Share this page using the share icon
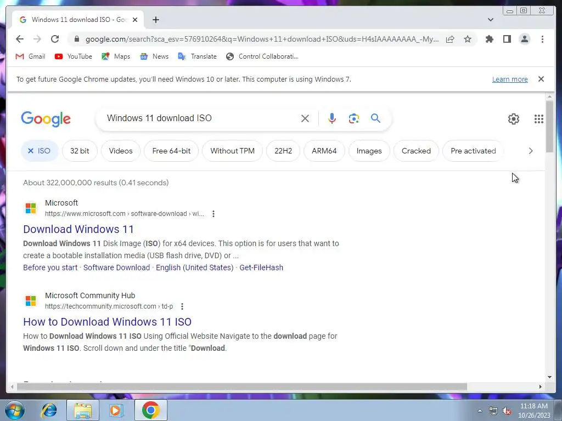 click(450, 39)
